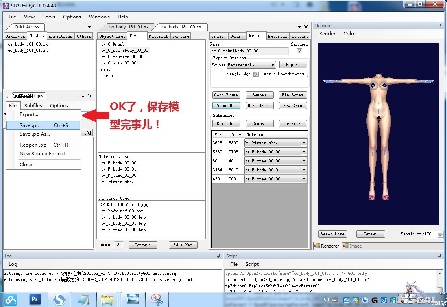The width and height of the screenshot is (447, 307).
Task: Click the picture viewer taskbar icon
Action: tap(132, 300)
